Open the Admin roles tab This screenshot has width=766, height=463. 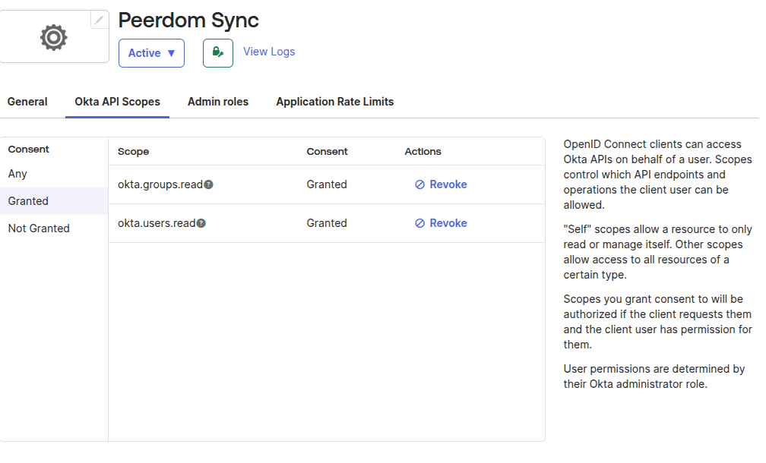(x=218, y=101)
